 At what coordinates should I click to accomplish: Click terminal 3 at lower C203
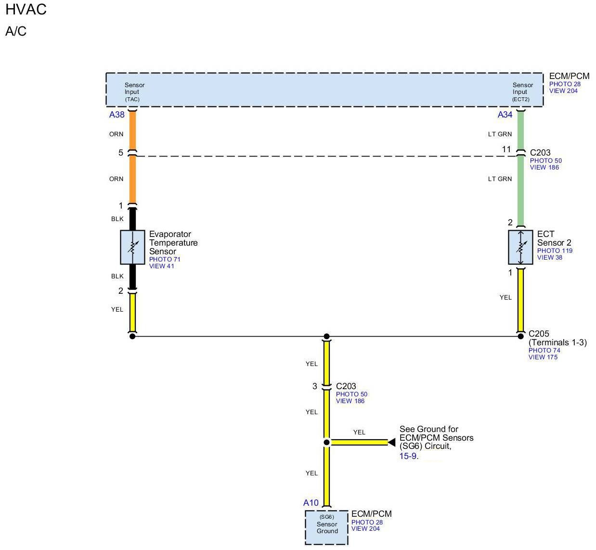[315, 386]
